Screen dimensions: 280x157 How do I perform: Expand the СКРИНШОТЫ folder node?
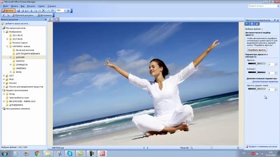tap(10, 65)
